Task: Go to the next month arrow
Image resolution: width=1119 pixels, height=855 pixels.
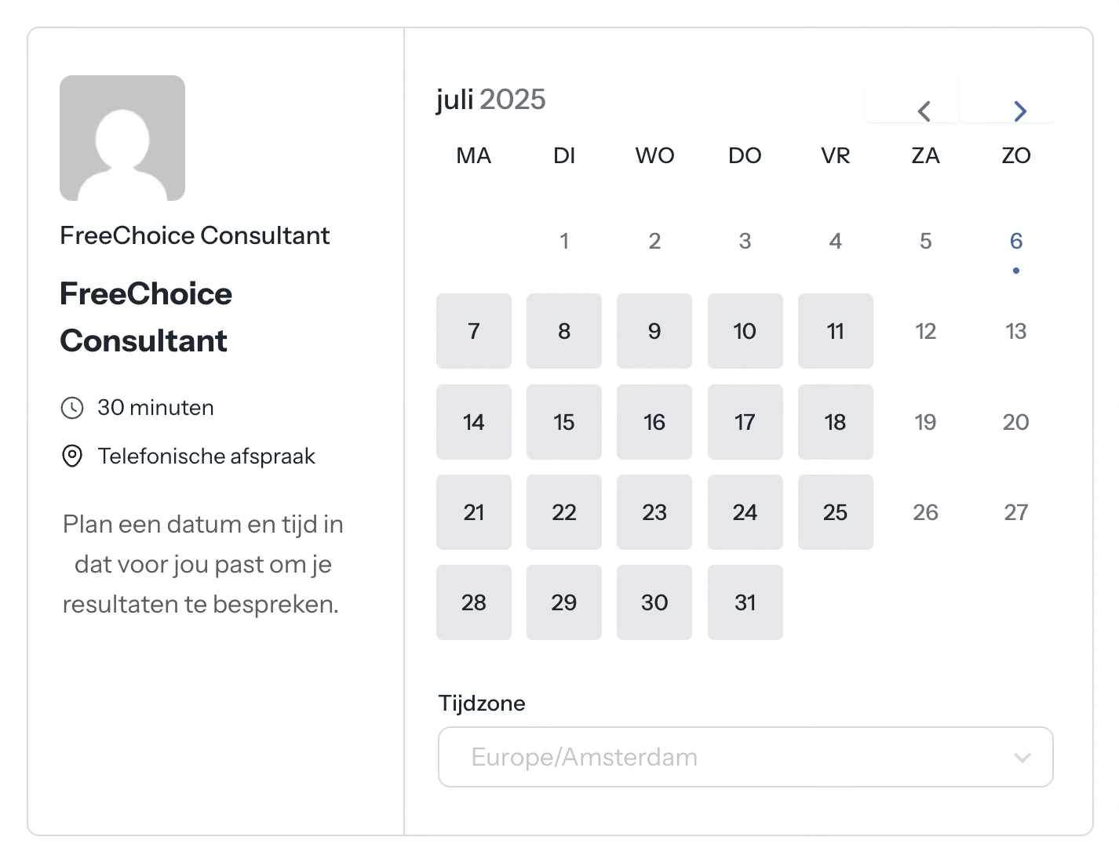Action: (x=1019, y=111)
